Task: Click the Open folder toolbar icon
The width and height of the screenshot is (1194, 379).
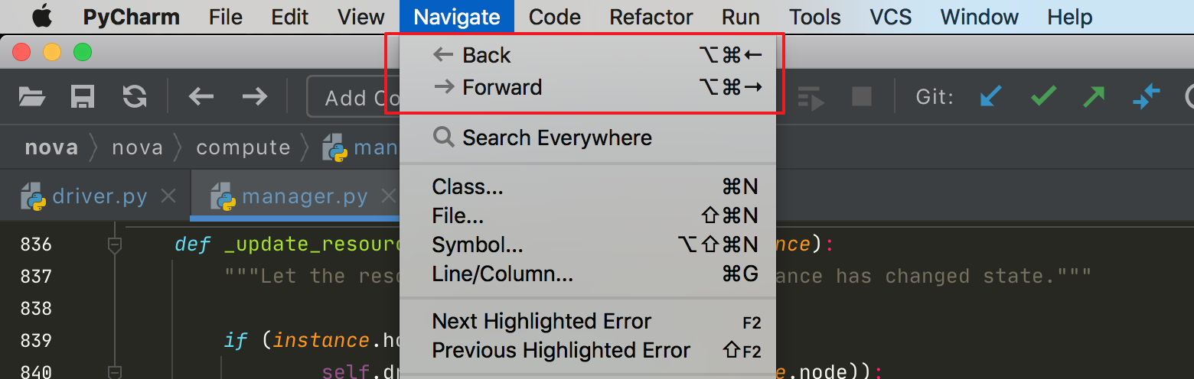Action: [x=32, y=96]
